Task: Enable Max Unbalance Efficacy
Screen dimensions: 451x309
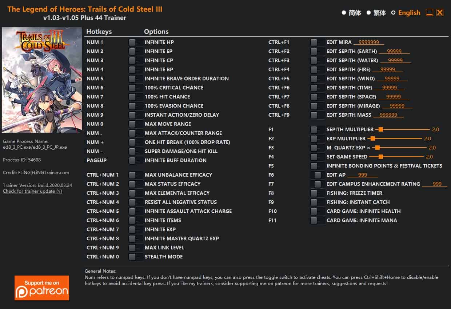Action: 136,175
